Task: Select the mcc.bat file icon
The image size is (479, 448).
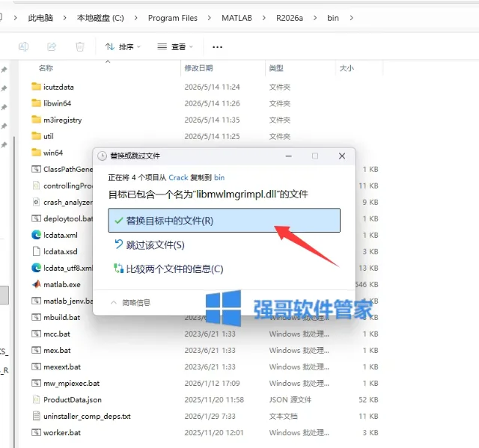Action: (x=36, y=334)
